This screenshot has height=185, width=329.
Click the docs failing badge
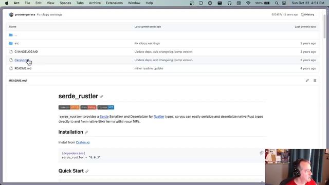point(88,107)
